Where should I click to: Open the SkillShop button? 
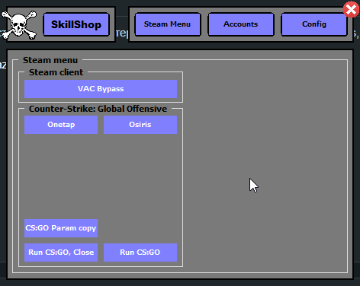coord(76,24)
